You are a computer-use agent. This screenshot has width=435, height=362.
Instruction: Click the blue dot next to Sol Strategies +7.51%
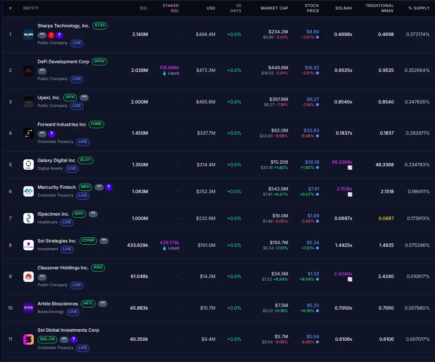(317, 248)
